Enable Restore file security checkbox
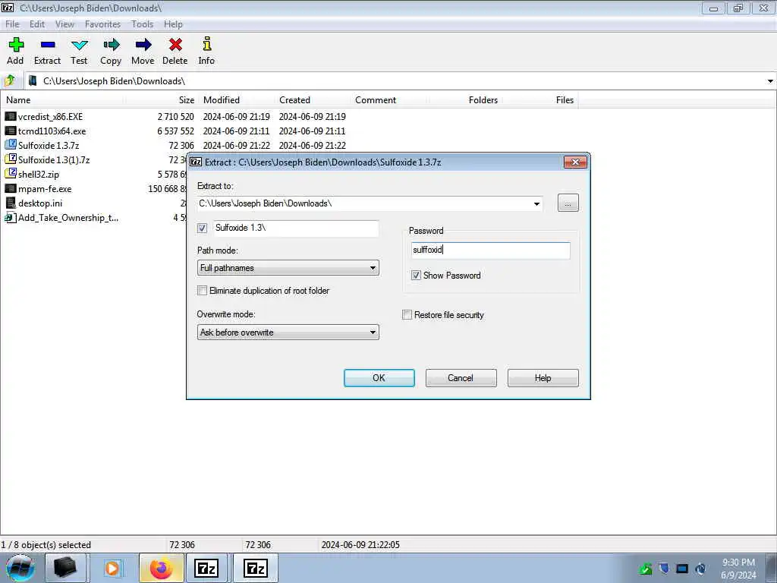This screenshot has width=777, height=583. pyautogui.click(x=407, y=315)
